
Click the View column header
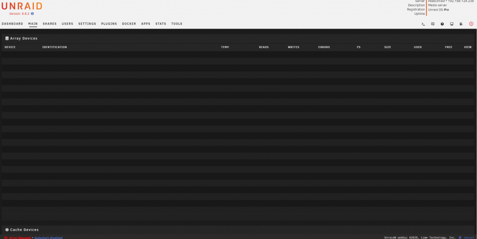[468, 47]
